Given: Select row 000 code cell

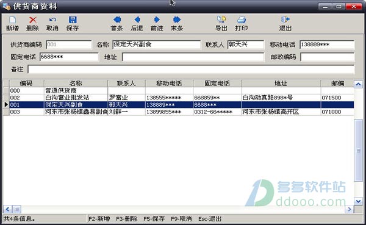Looking at the screenshot, I should 27,91.
